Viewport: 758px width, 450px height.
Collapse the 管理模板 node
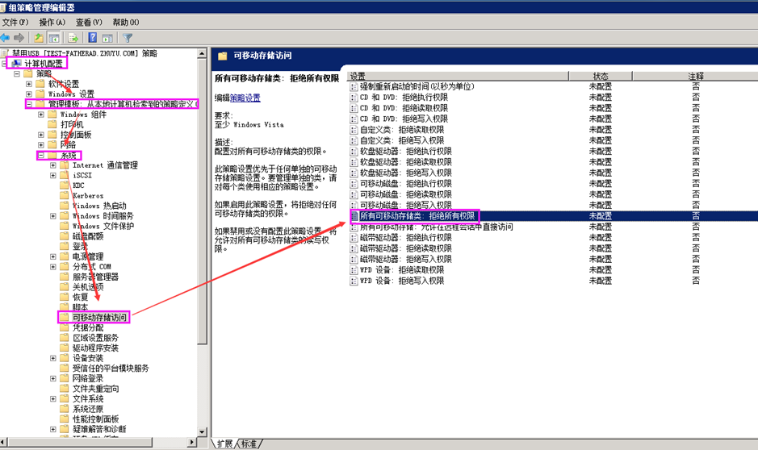tap(29, 104)
